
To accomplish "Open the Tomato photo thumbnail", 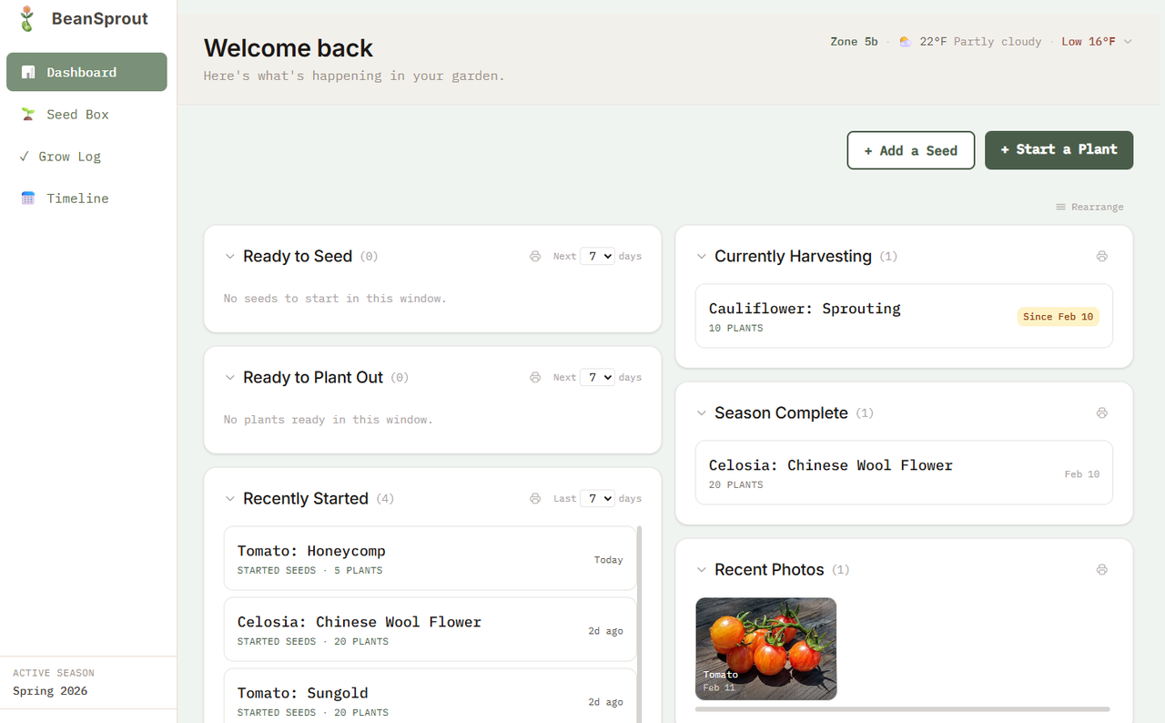I will pyautogui.click(x=765, y=648).
